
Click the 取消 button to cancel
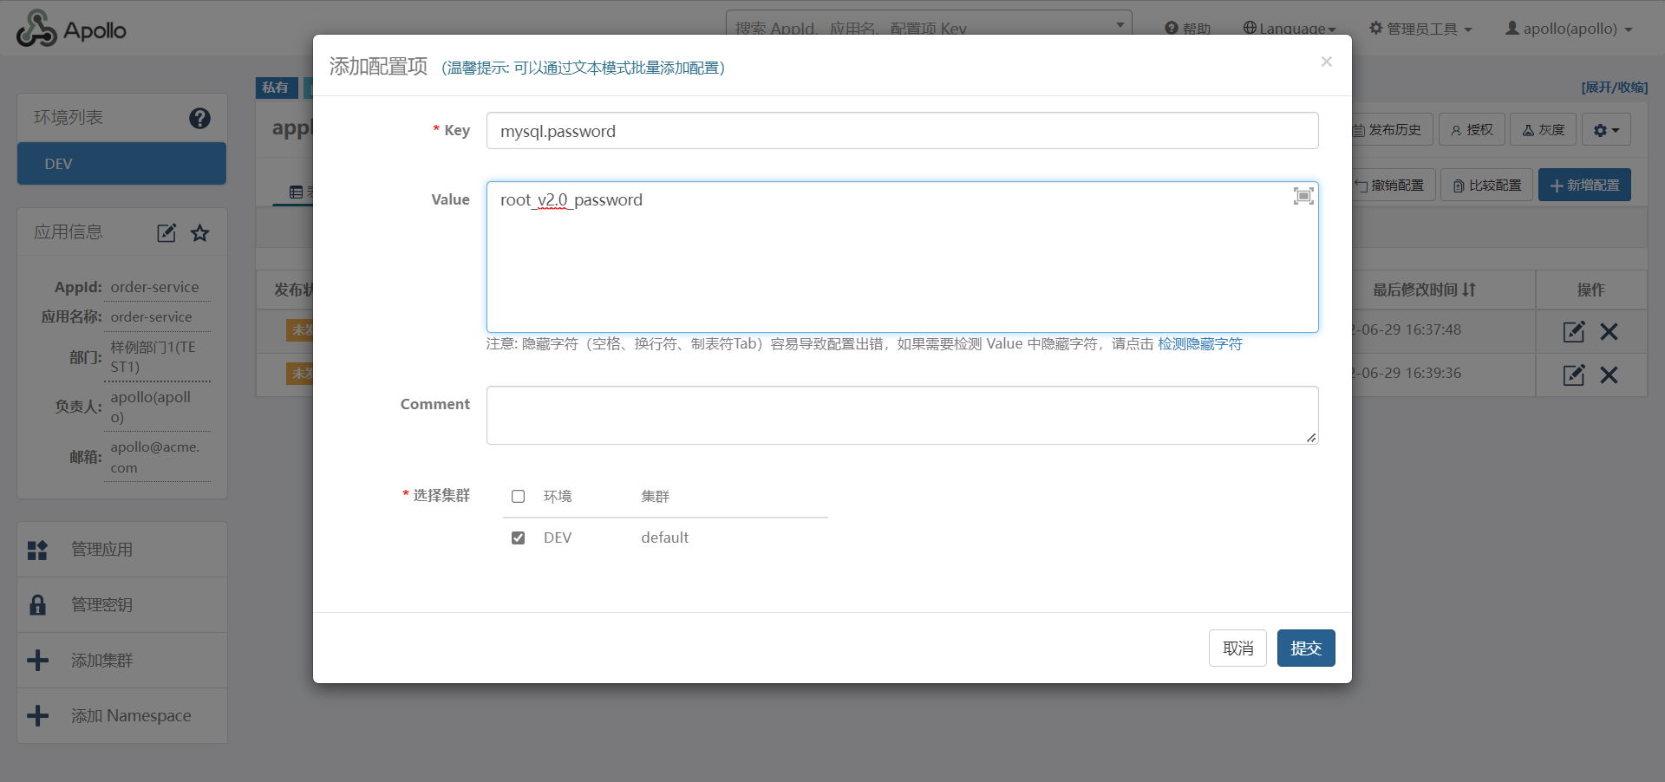1237,648
